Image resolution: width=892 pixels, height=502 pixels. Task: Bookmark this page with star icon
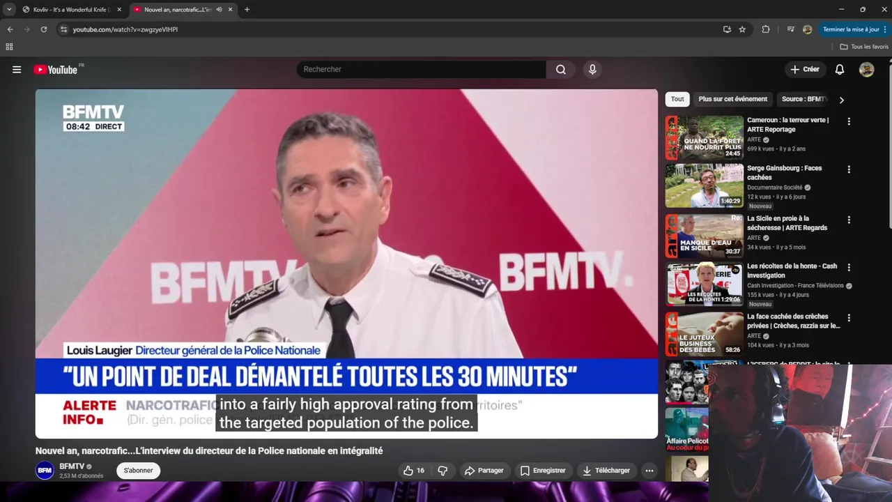click(x=742, y=29)
